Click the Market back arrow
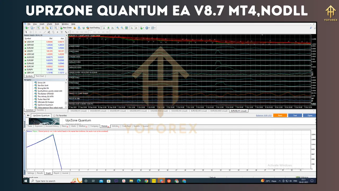Viewport: 339px width, 191px height. 28,116
